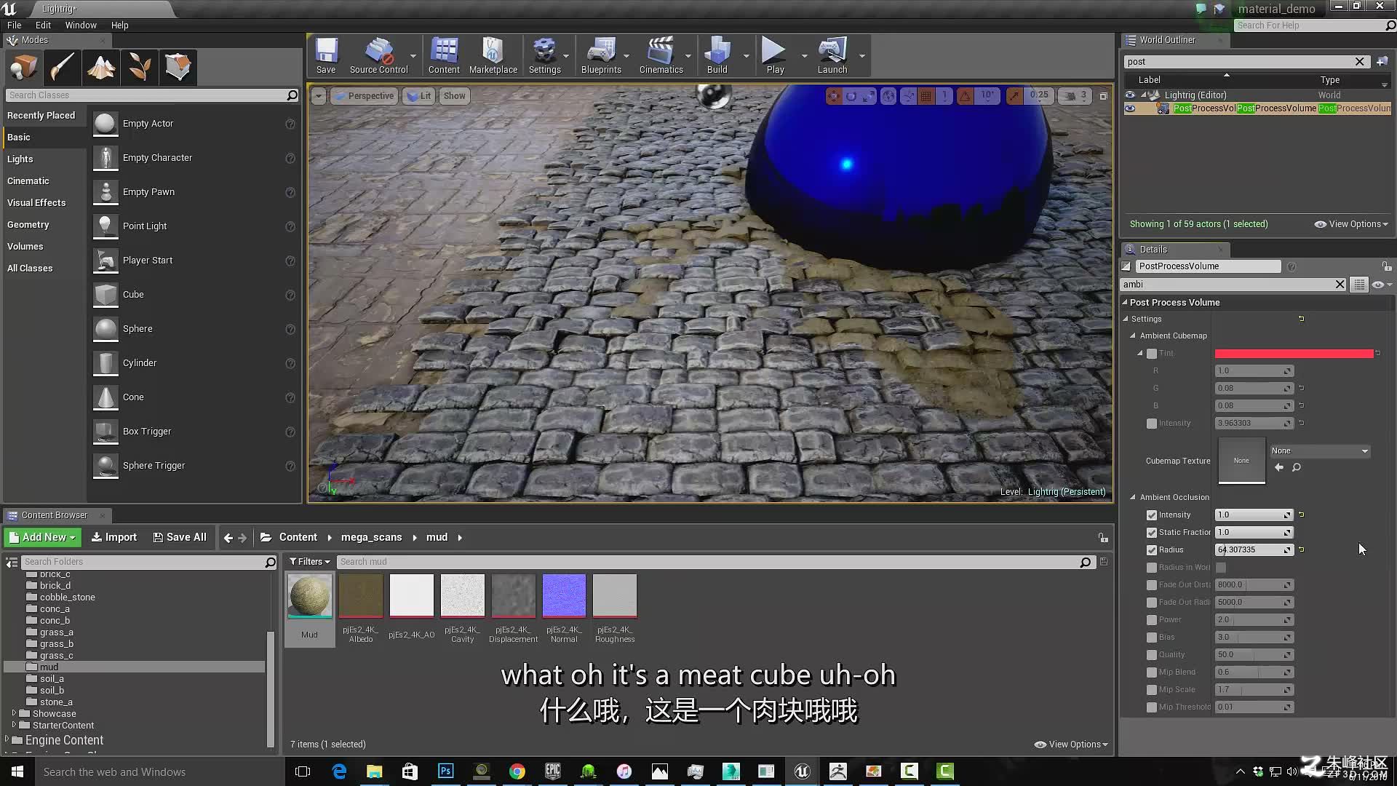
Task: Open the Window menu
Action: (81, 25)
